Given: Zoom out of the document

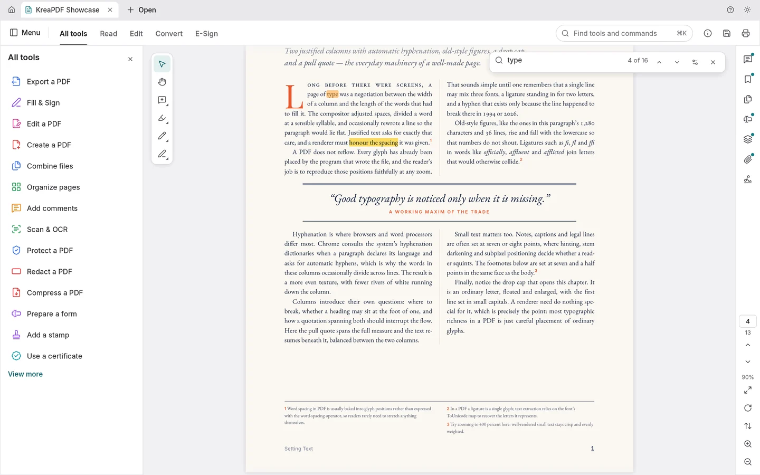Looking at the screenshot, I should click(x=748, y=462).
